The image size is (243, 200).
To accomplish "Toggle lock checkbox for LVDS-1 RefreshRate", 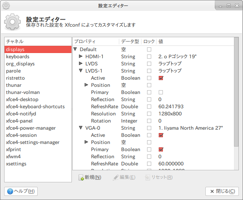I will tap(149, 107).
